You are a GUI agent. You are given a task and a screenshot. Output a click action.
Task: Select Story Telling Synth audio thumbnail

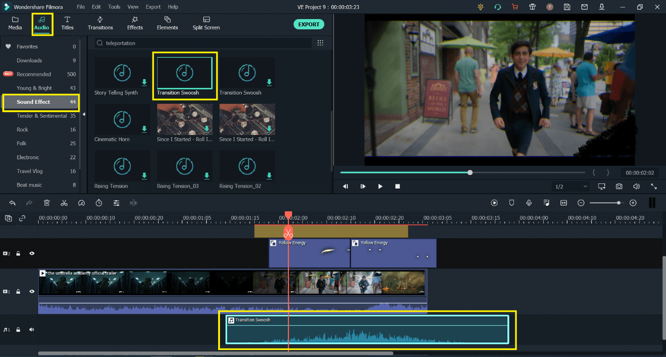pyautogui.click(x=122, y=73)
